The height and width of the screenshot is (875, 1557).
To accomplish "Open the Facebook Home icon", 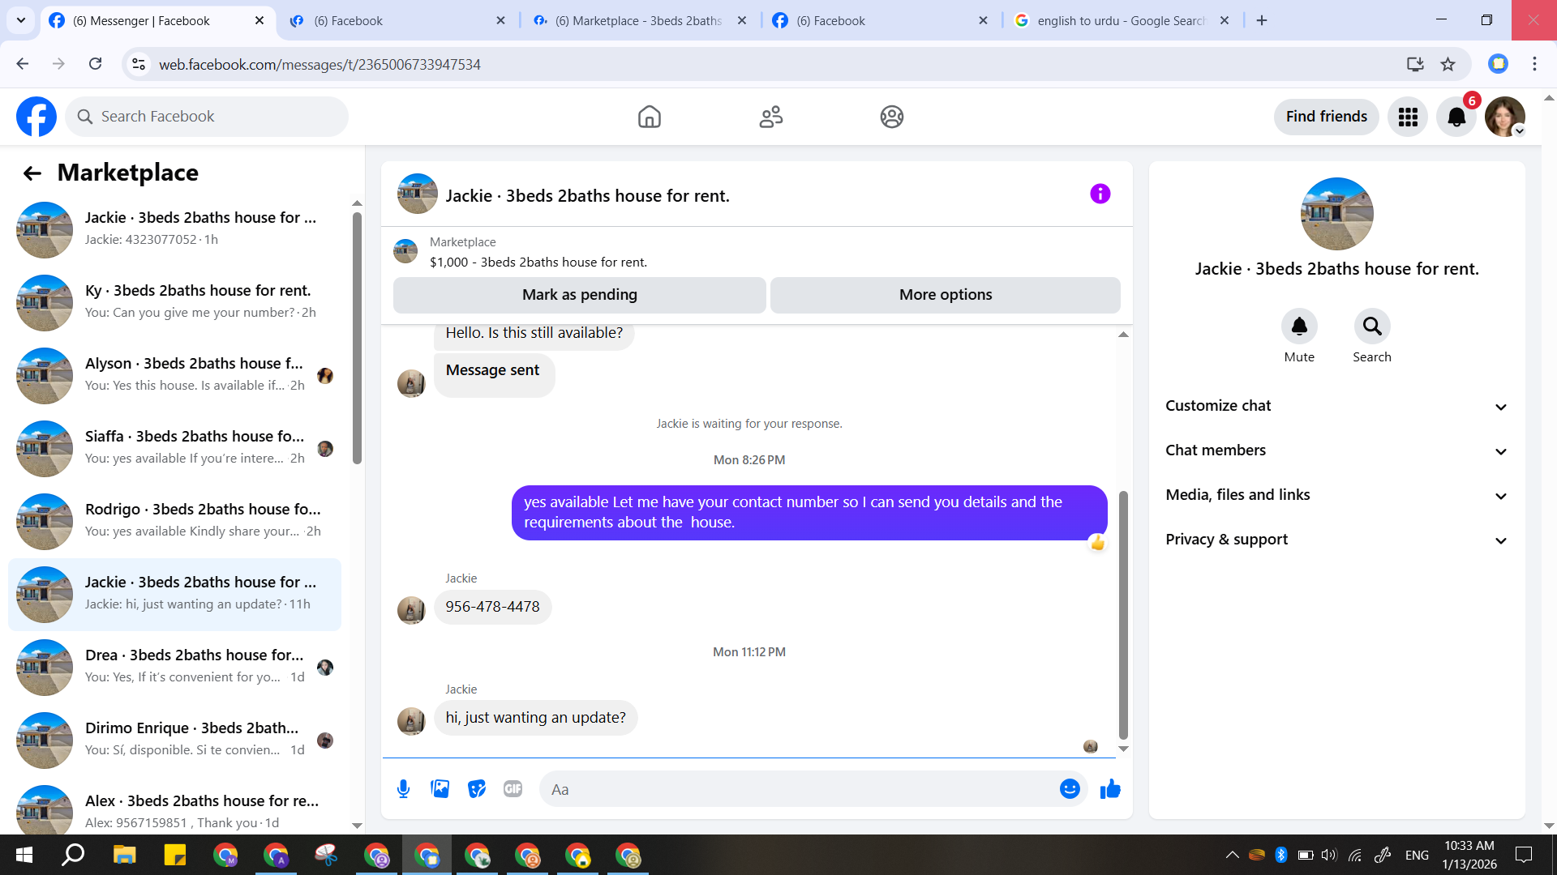I will pos(649,117).
